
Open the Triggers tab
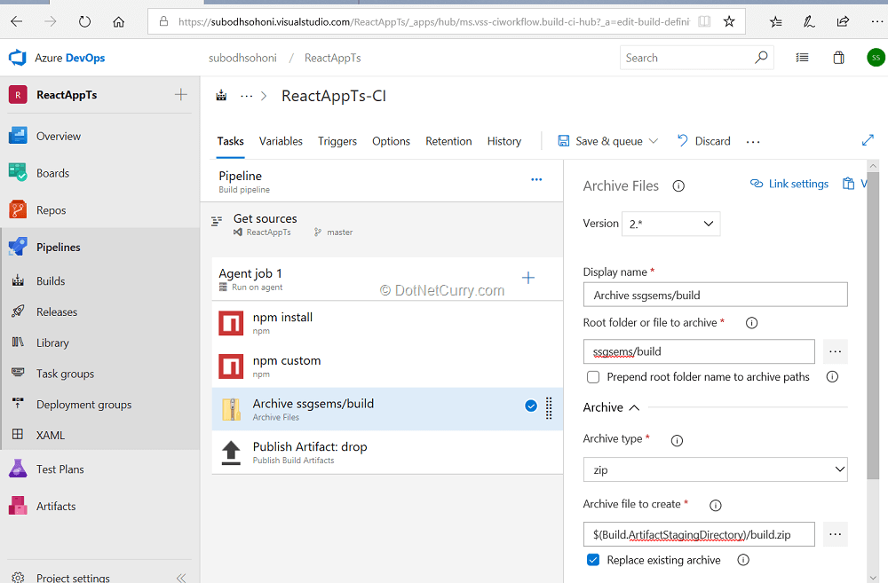tap(337, 141)
